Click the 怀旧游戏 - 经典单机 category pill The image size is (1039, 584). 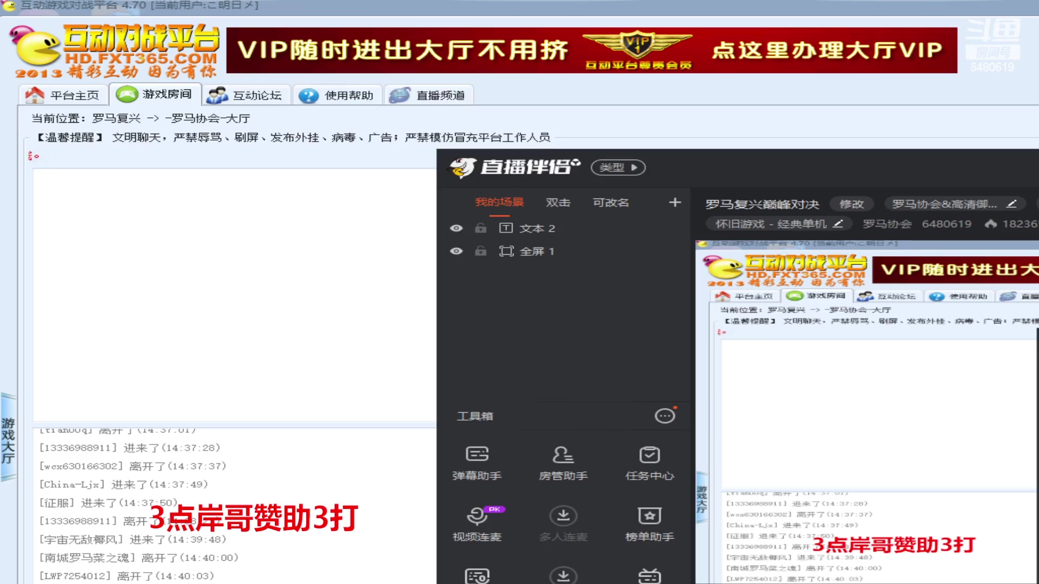point(779,223)
